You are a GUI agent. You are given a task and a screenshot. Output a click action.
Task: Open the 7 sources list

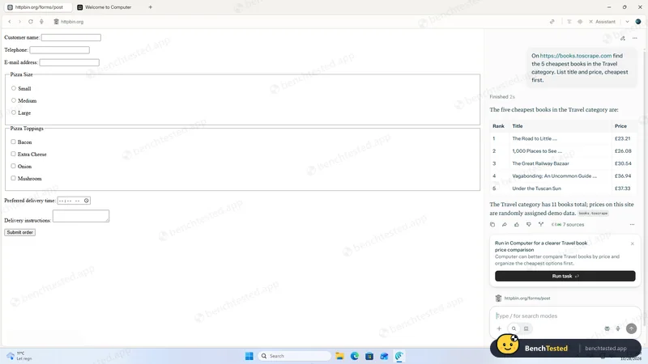pos(568,225)
